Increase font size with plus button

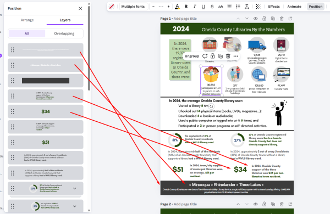pos(169,7)
